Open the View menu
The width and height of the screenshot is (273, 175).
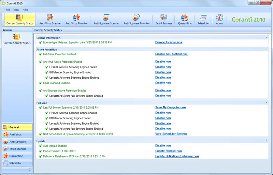[x=16, y=10]
